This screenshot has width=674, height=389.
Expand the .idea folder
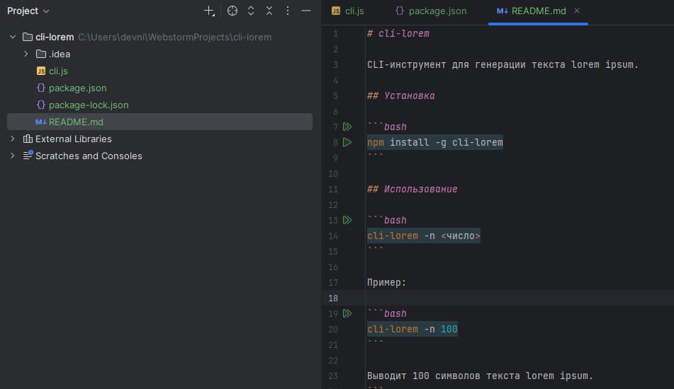coord(26,54)
